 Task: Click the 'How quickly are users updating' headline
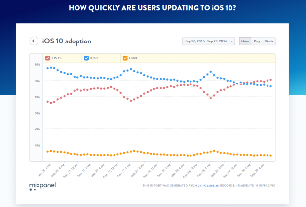pos(153,9)
